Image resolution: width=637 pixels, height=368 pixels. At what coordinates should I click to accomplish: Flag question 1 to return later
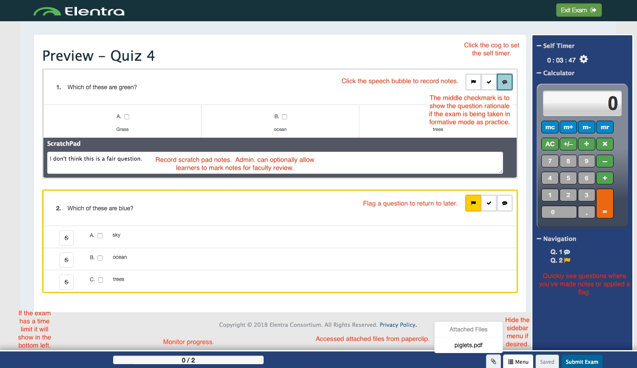tap(473, 82)
